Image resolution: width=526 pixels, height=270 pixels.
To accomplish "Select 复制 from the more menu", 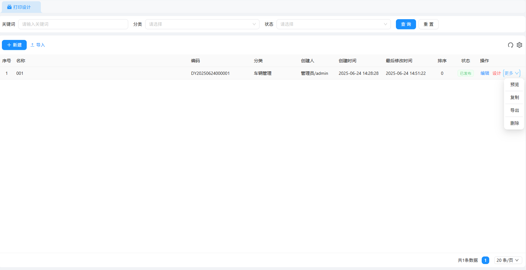I will (x=514, y=97).
